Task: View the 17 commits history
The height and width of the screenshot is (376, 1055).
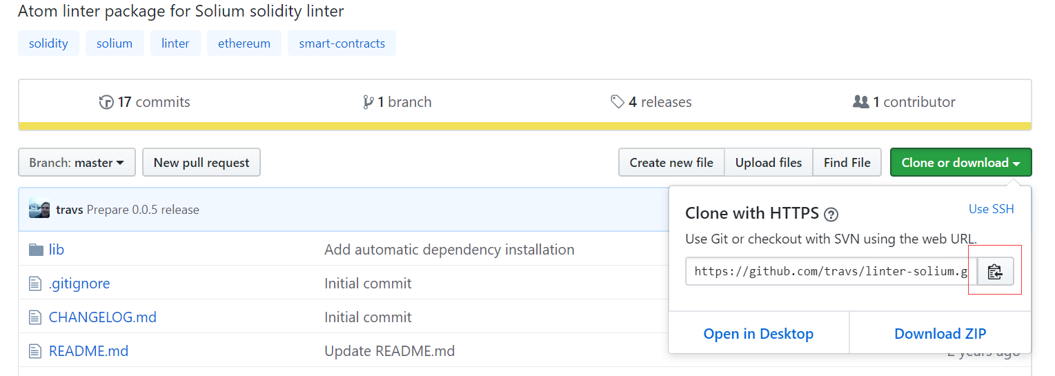Action: 145,102
